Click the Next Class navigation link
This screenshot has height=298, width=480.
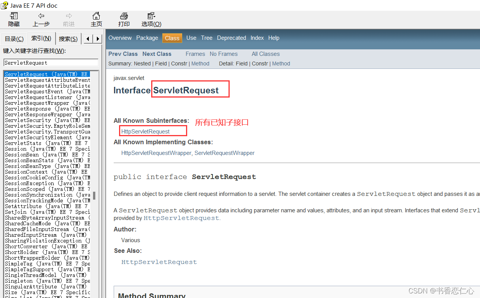coord(156,54)
